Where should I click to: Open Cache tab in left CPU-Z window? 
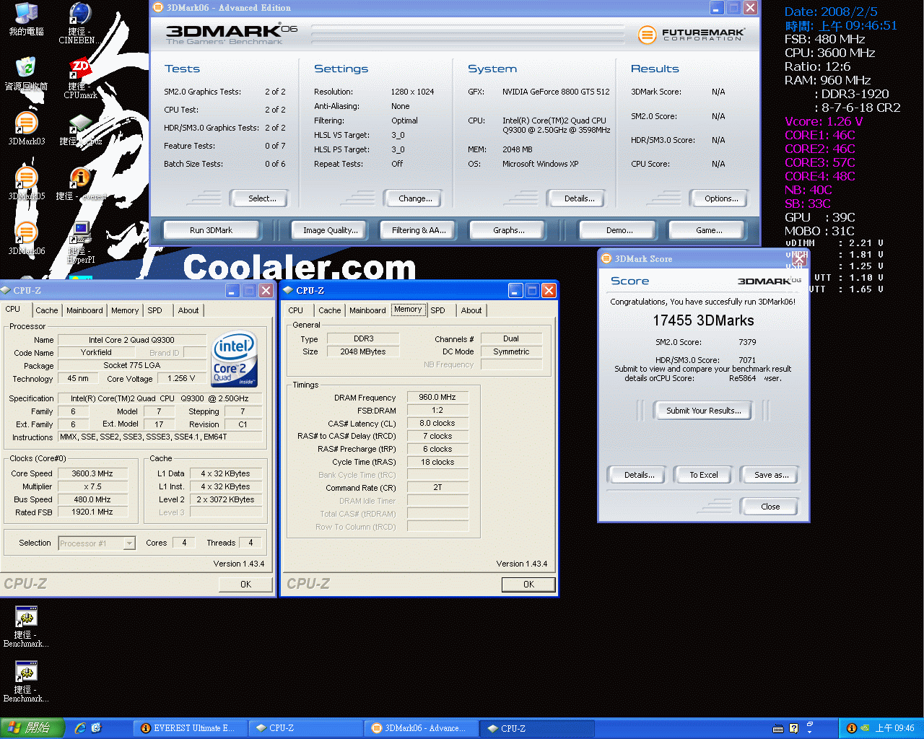(47, 310)
